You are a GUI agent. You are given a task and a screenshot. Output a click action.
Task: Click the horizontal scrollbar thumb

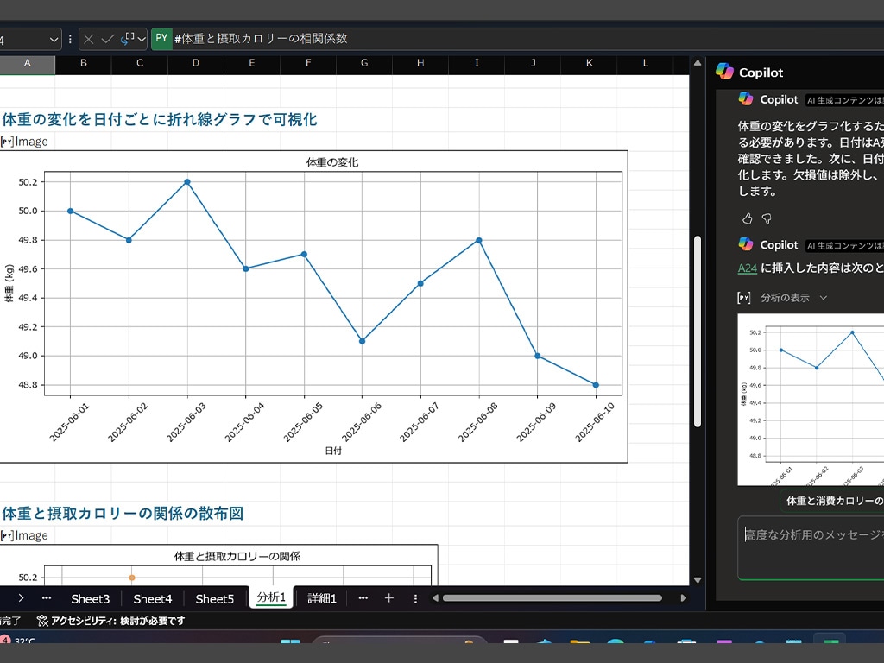pyautogui.click(x=552, y=598)
